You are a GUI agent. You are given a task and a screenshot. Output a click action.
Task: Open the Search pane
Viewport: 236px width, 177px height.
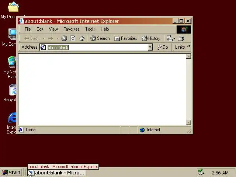(x=100, y=38)
